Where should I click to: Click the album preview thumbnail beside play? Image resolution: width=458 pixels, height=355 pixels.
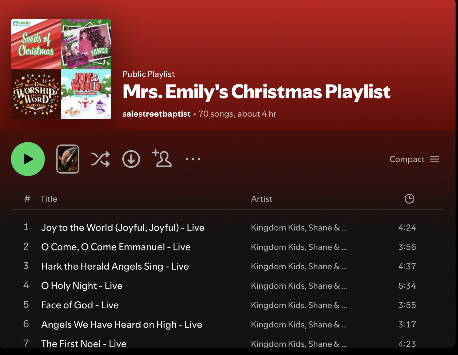pos(68,159)
